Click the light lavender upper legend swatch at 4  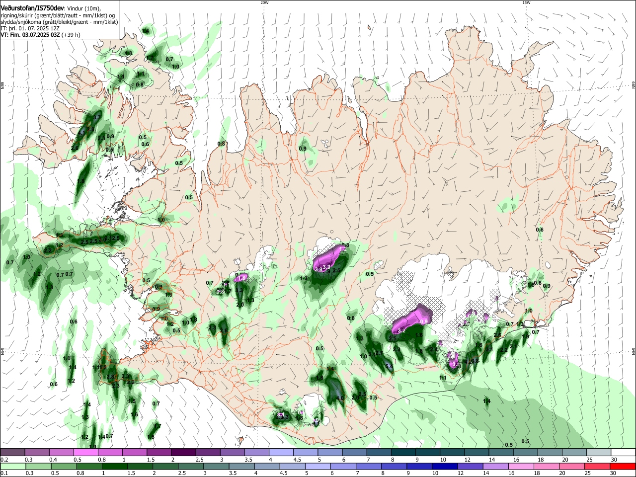tap(280, 452)
